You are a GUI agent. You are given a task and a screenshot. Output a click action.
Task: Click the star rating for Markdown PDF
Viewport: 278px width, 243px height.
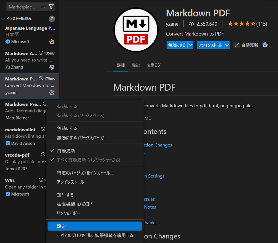click(241, 24)
